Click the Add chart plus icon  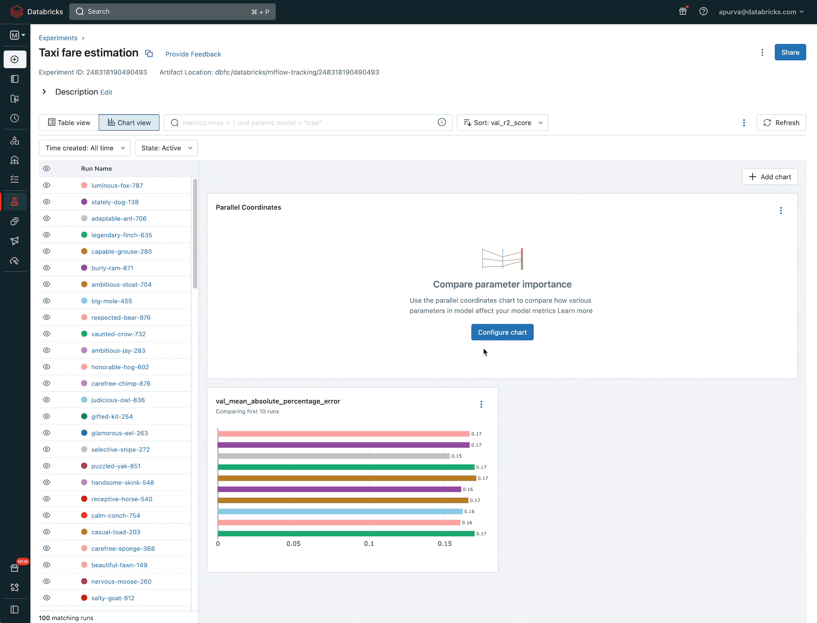pyautogui.click(x=752, y=177)
